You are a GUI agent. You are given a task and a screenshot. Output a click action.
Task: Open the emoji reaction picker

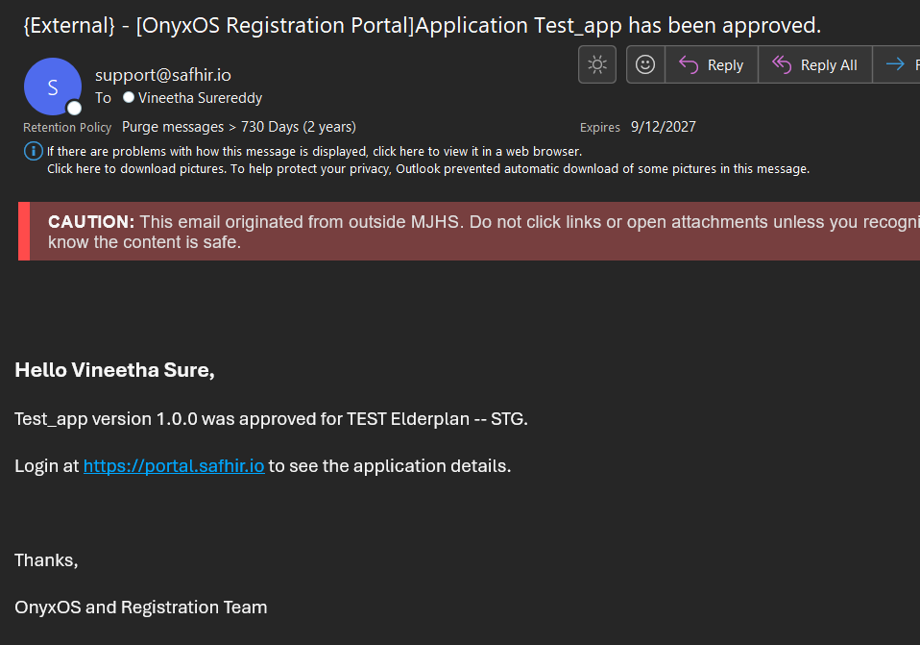pos(646,64)
